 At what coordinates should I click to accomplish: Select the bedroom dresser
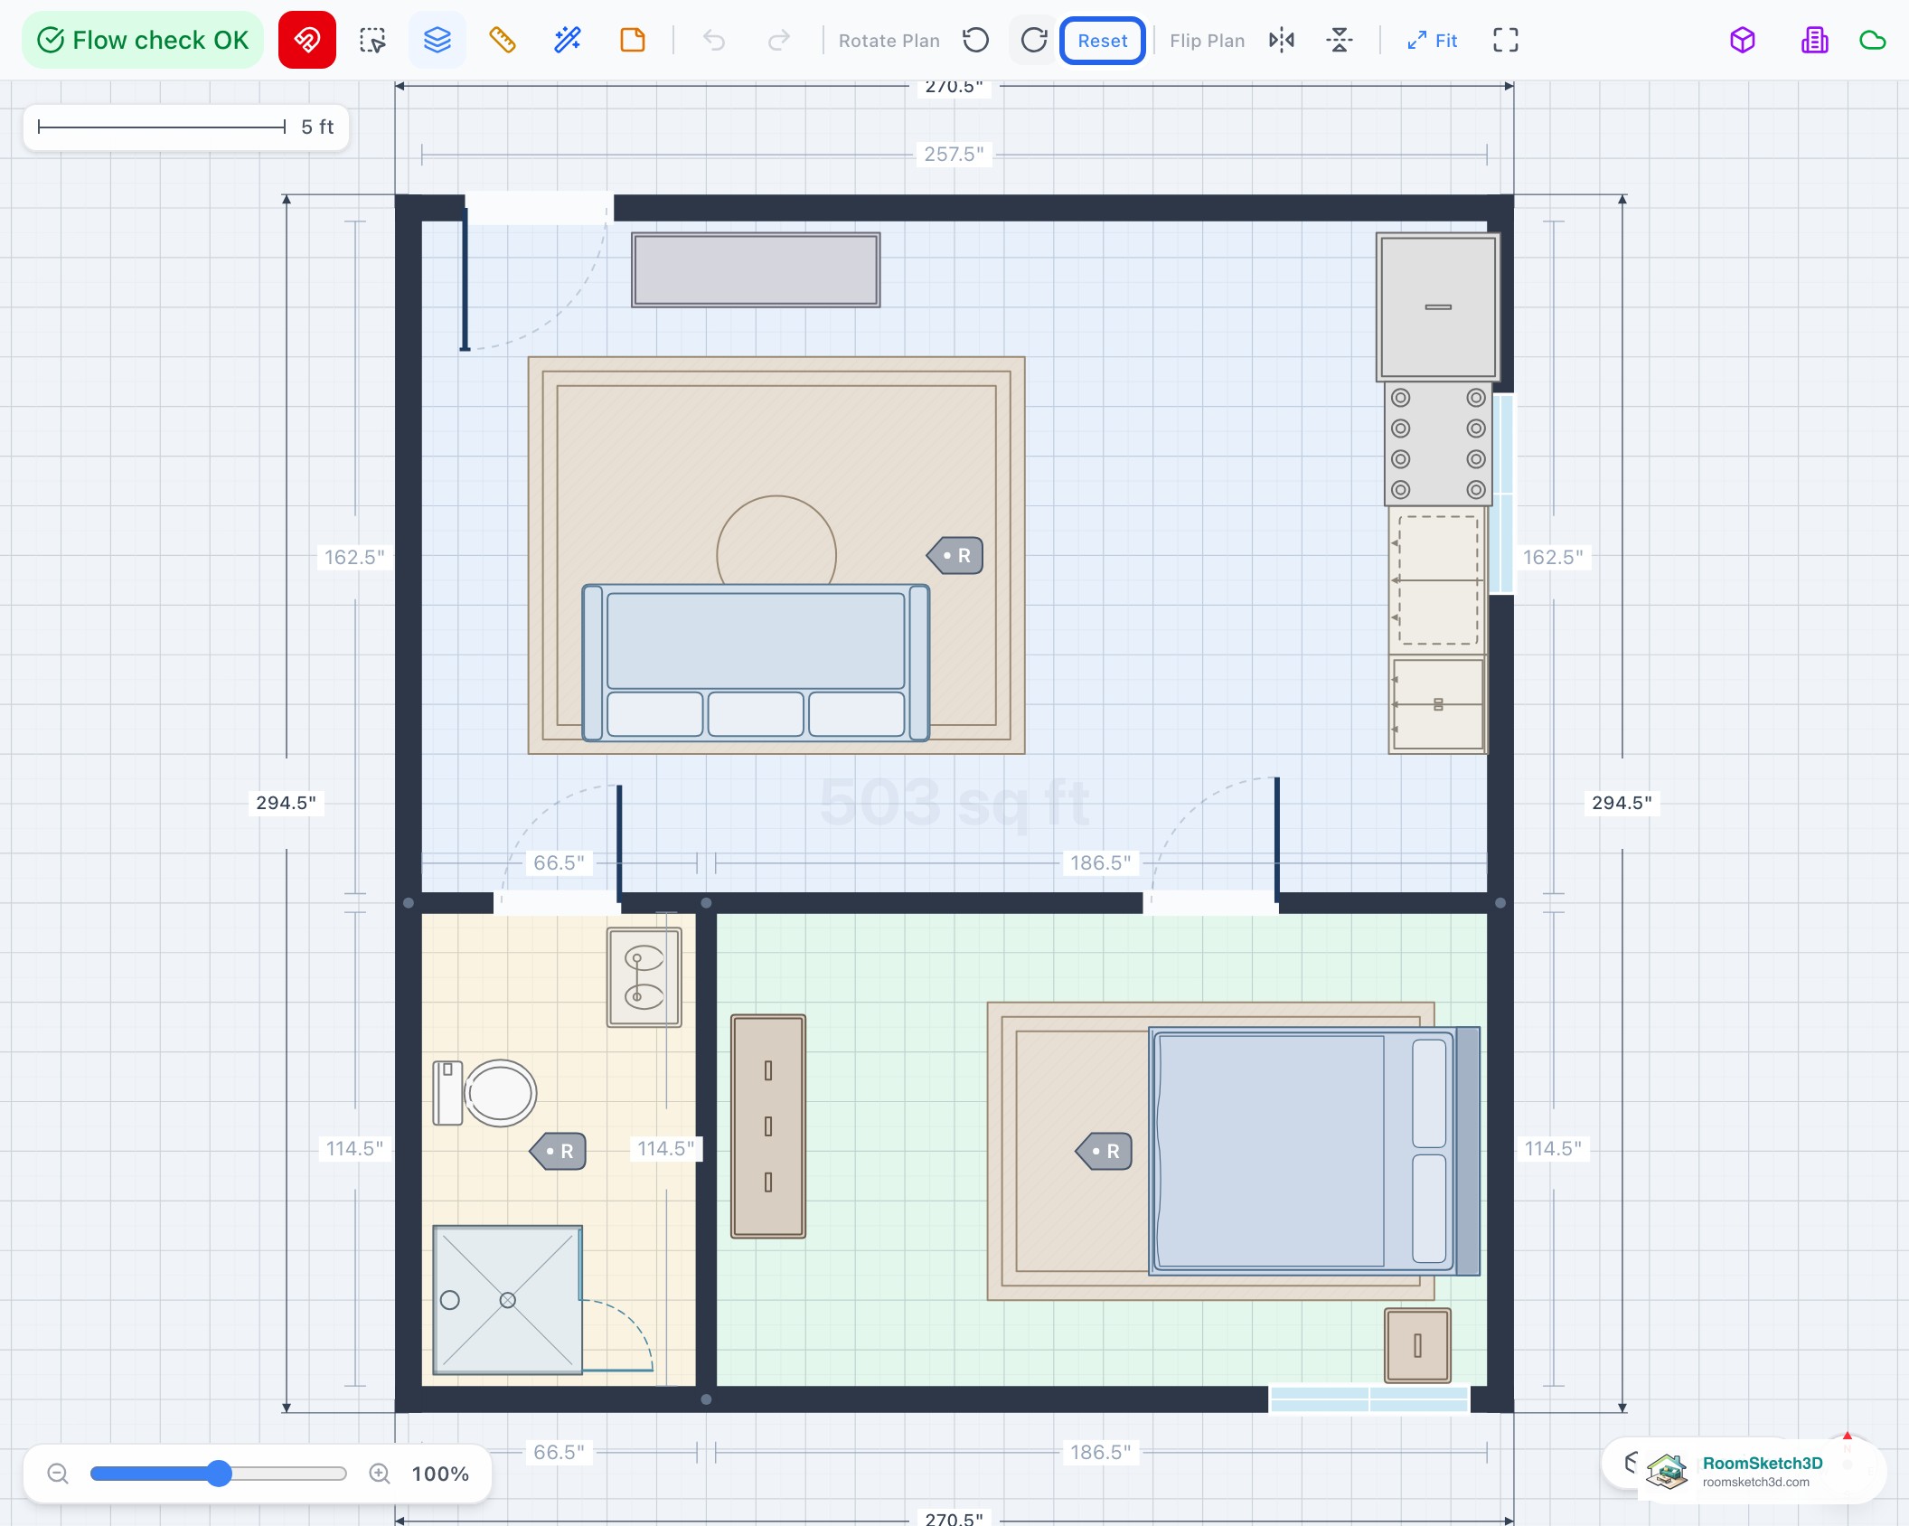pos(768,1126)
